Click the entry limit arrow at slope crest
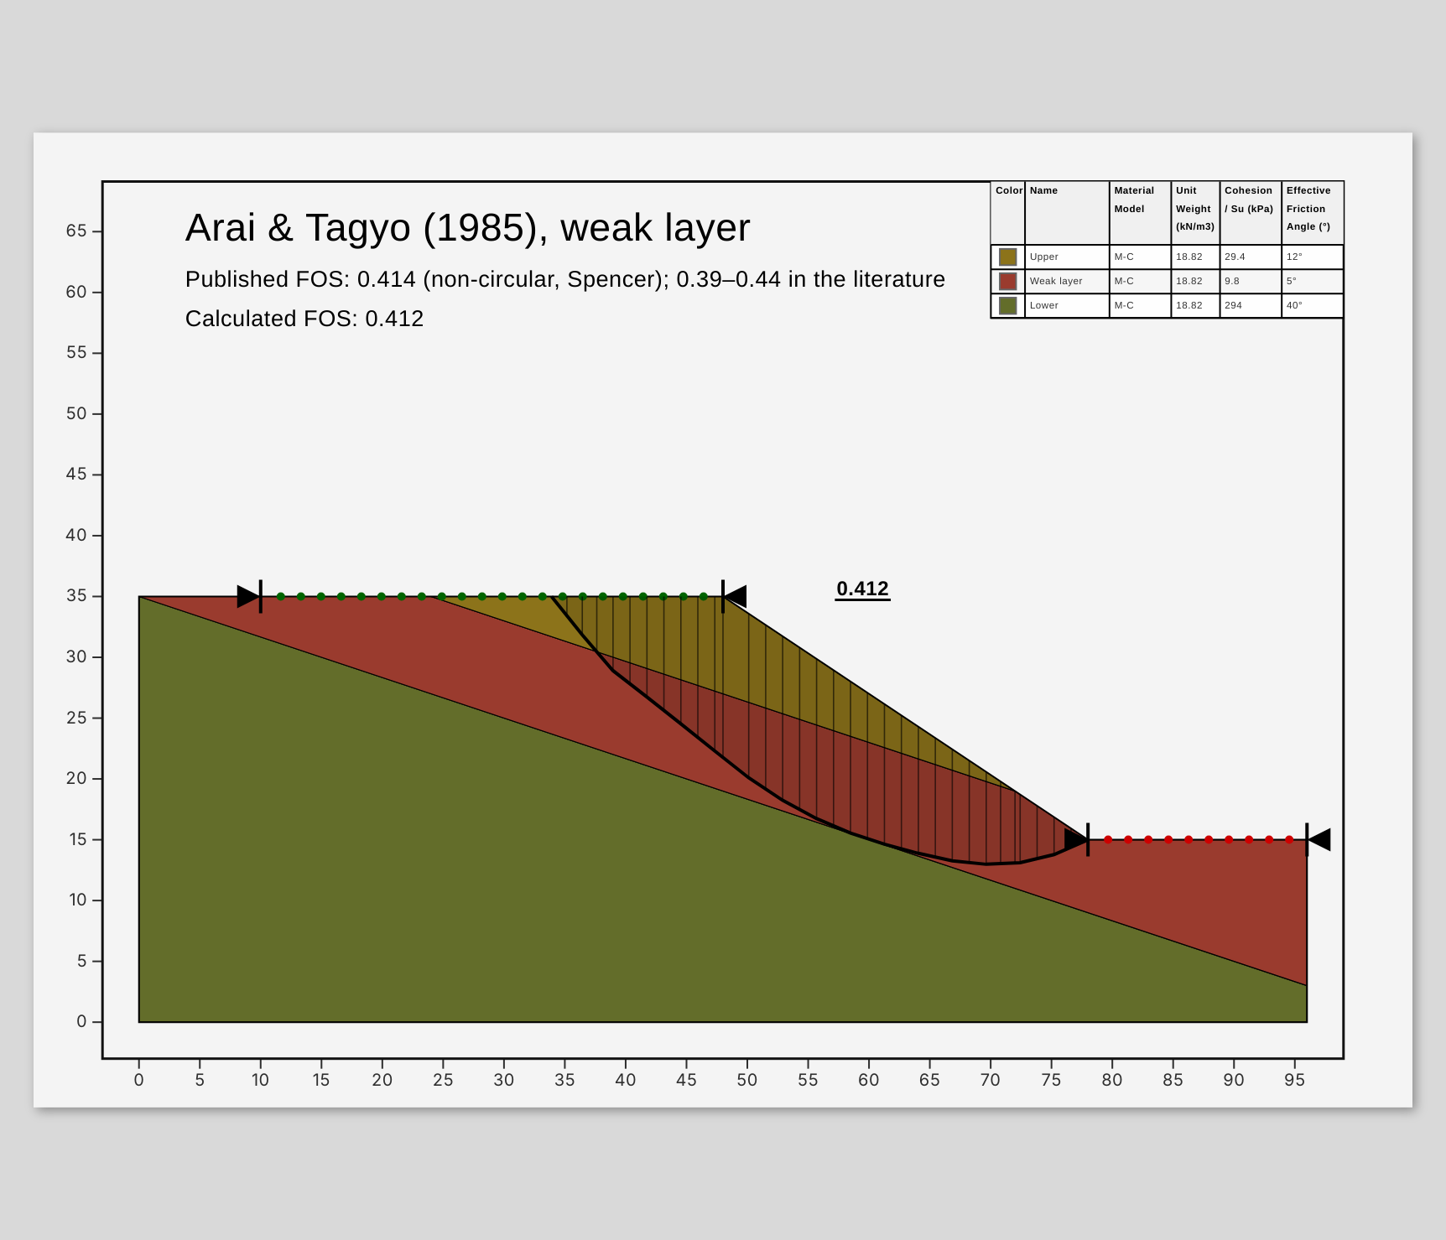 point(735,597)
